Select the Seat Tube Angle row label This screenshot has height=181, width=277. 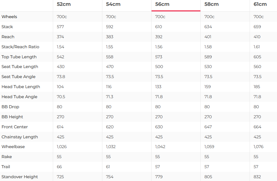point(18,77)
